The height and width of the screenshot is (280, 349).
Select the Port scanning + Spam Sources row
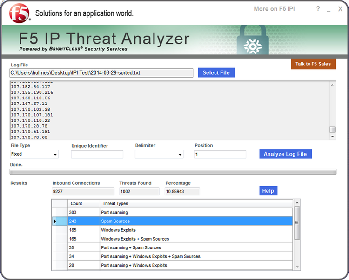(x=172, y=247)
